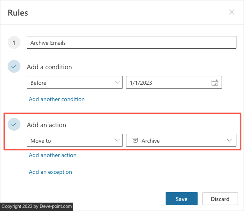The height and width of the screenshot is (211, 244).
Task: Click the archive box icon in folder field
Action: click(x=135, y=140)
